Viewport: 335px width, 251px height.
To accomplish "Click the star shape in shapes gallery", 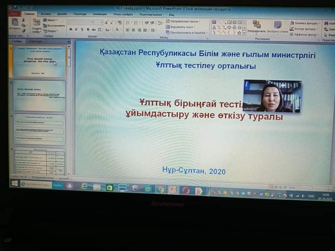I will [x=239, y=33].
